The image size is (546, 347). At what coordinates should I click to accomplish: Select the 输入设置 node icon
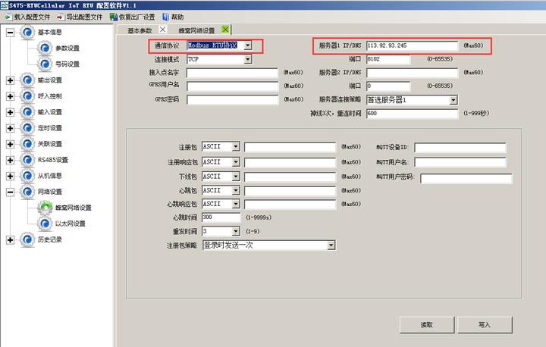pyautogui.click(x=27, y=112)
